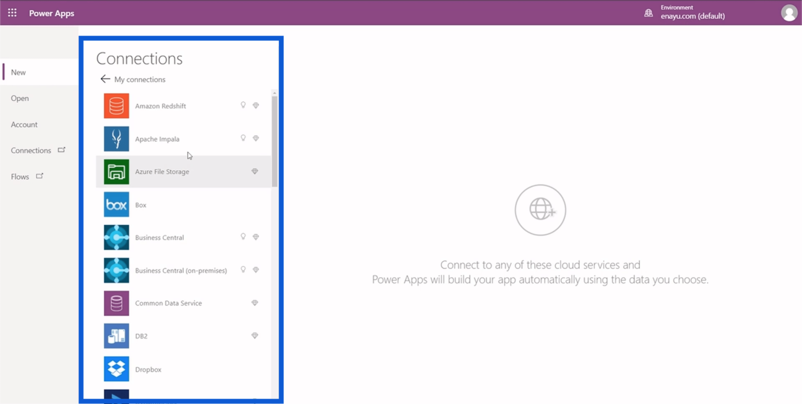Click lightbulb preview icon for Apache Impala

click(243, 138)
